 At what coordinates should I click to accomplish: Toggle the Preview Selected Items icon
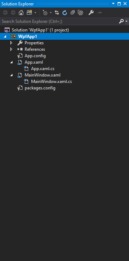[99, 13]
